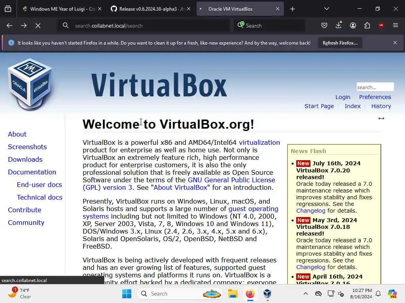This screenshot has height=303, width=405.
Task: Open the Screenshots sidebar link
Action: click(27, 147)
